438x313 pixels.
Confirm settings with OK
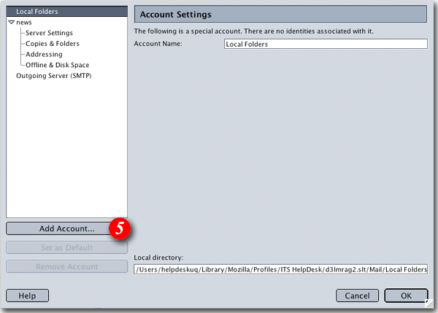[405, 295]
